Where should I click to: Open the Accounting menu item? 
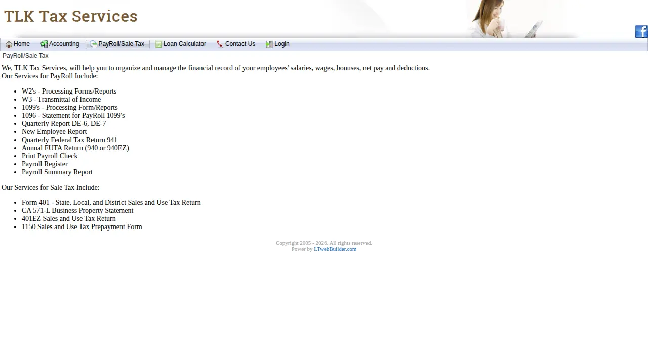point(60,44)
